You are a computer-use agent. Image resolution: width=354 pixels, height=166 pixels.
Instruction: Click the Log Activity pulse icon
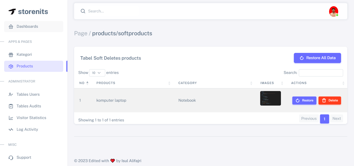point(11,129)
